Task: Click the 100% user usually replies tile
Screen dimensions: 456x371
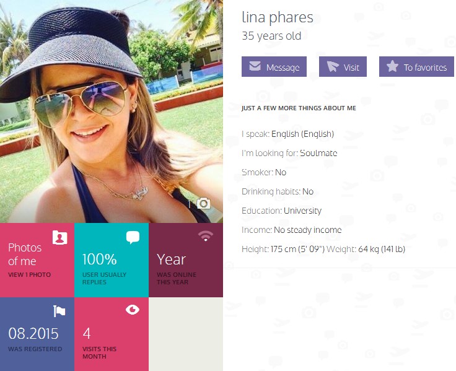Action: click(112, 260)
